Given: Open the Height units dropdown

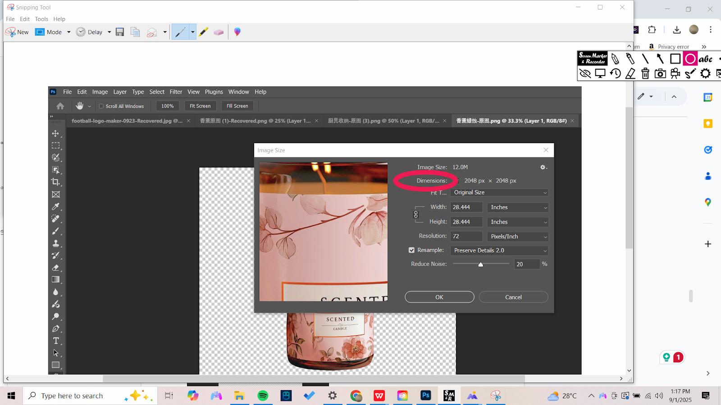Looking at the screenshot, I should [x=518, y=222].
